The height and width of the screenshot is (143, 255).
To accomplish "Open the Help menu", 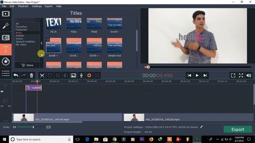I will (59, 6).
